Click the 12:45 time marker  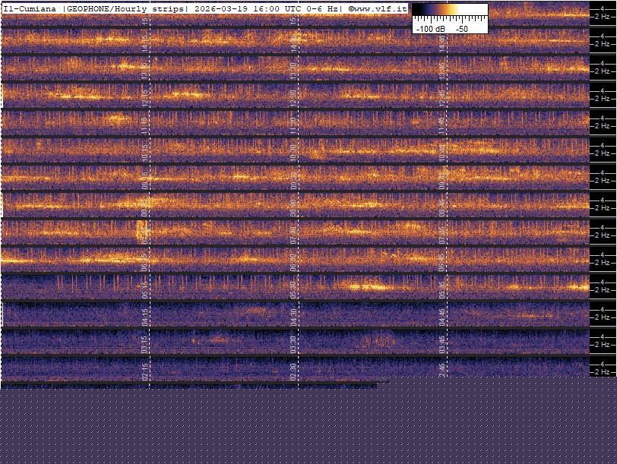pyautogui.click(x=441, y=97)
